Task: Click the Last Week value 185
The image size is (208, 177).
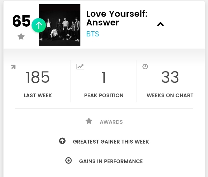Action: pyautogui.click(x=38, y=78)
